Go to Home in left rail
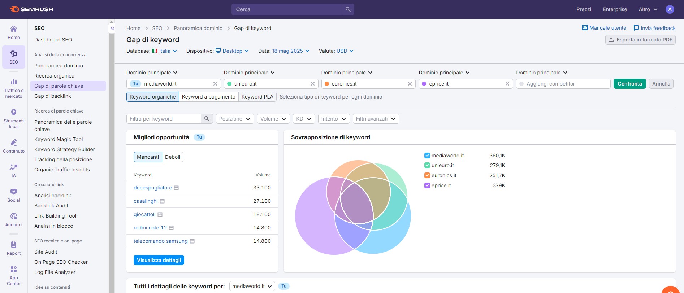 (14, 32)
